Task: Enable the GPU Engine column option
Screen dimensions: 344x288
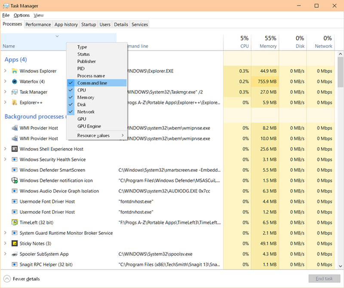Action: click(97, 126)
